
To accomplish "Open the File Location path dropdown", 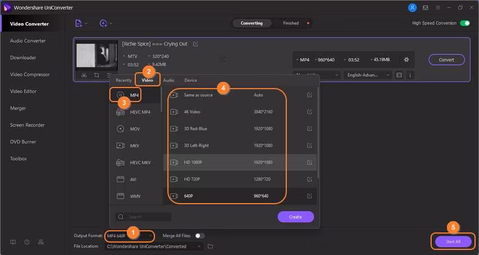I will (x=154, y=247).
